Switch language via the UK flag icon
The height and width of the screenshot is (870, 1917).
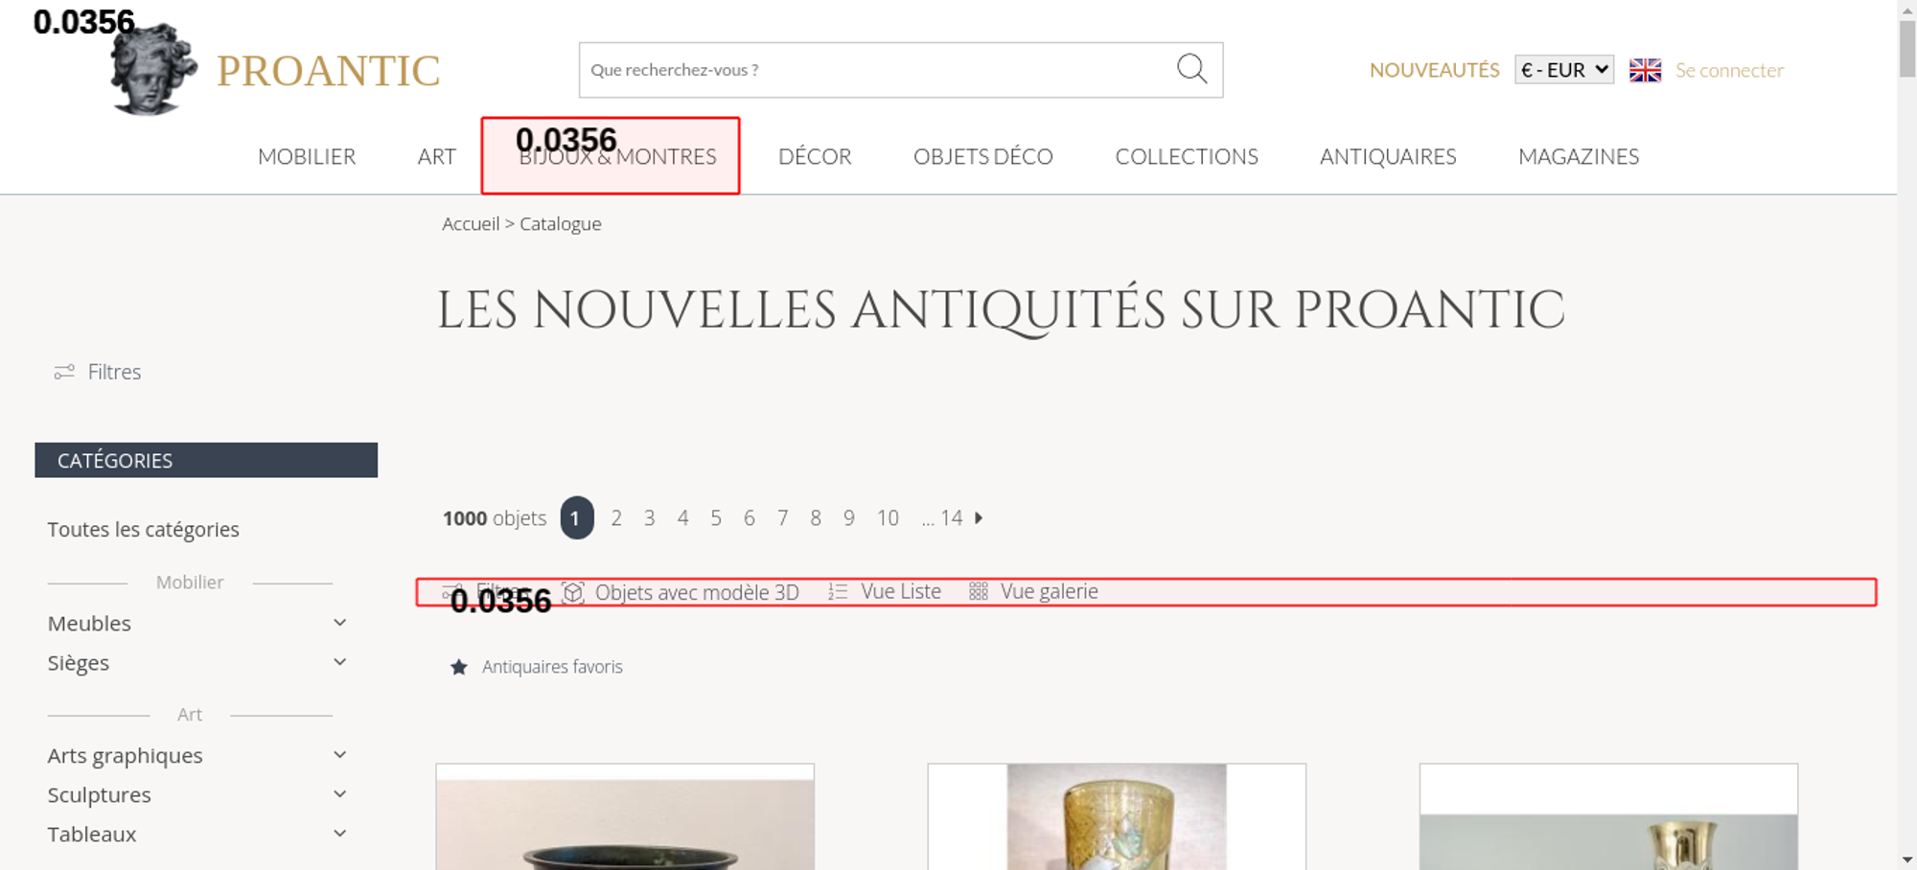(1645, 70)
